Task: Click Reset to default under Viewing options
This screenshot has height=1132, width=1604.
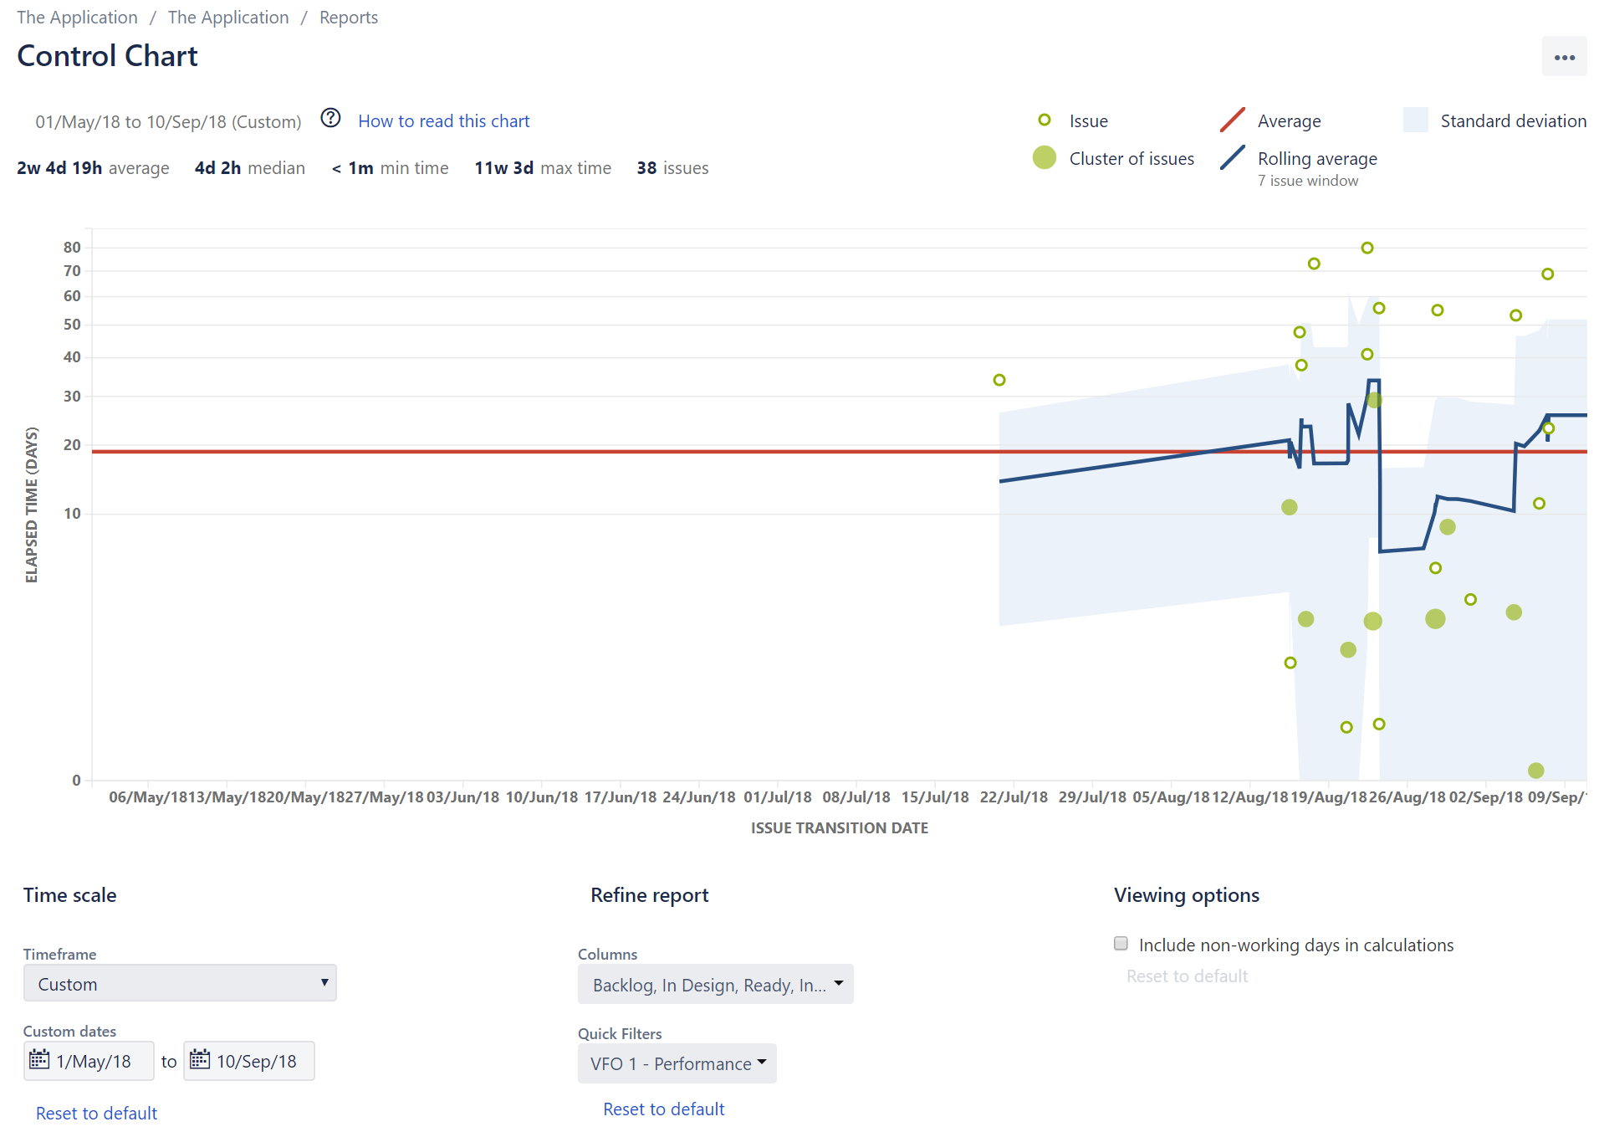Action: pos(1187,976)
